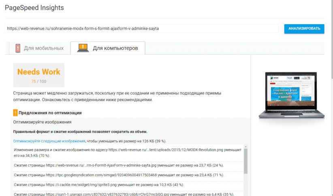Click the image list scrollbar thumb
Viewport: 333px width, 196px height.
245,161
